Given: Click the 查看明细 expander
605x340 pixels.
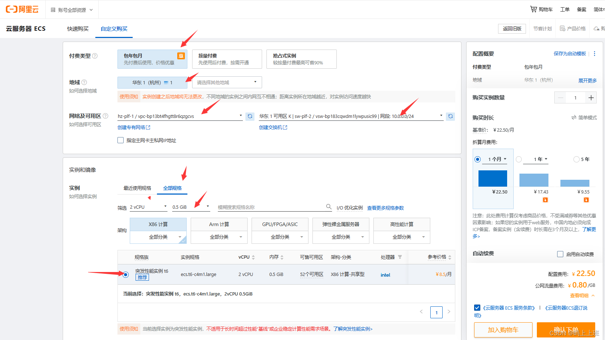Looking at the screenshot, I should click(582, 296).
